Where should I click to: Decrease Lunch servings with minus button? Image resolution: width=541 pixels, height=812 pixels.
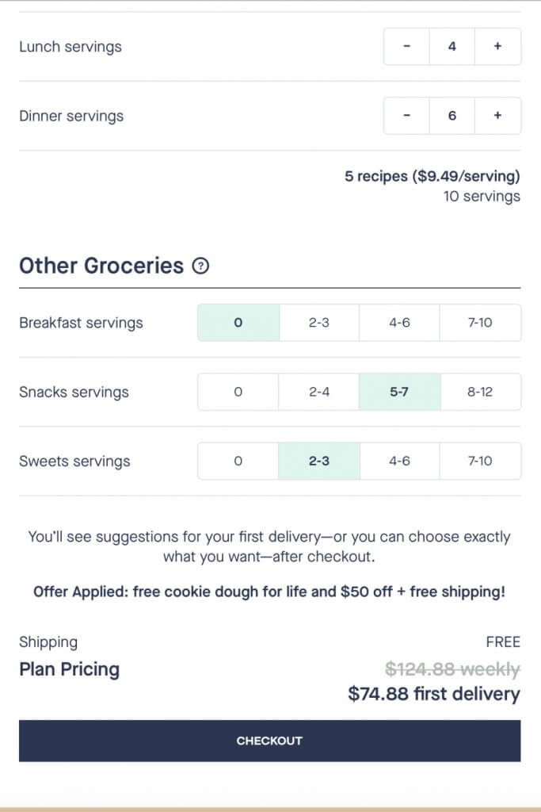[406, 47]
